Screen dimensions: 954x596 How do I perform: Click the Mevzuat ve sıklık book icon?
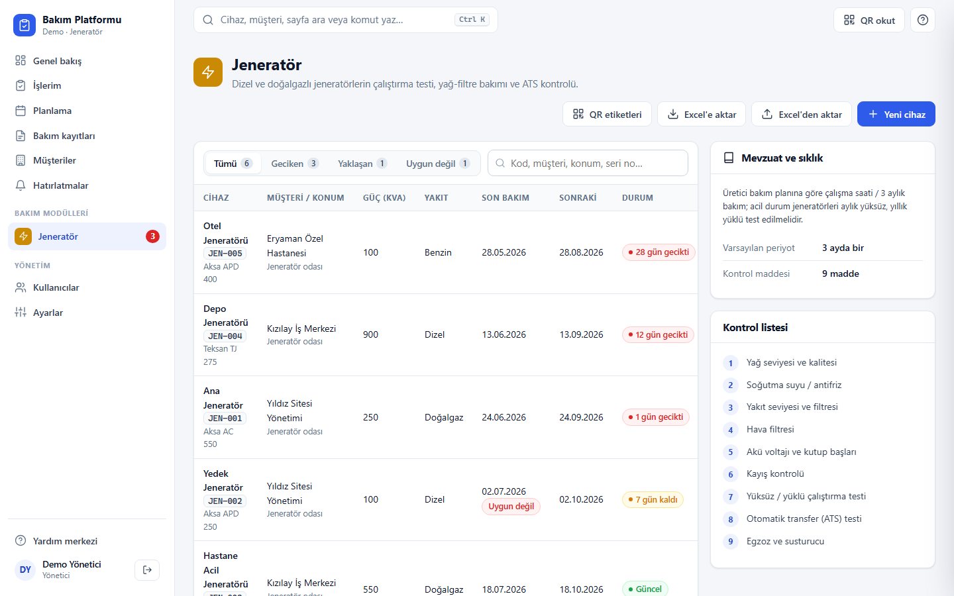(729, 158)
